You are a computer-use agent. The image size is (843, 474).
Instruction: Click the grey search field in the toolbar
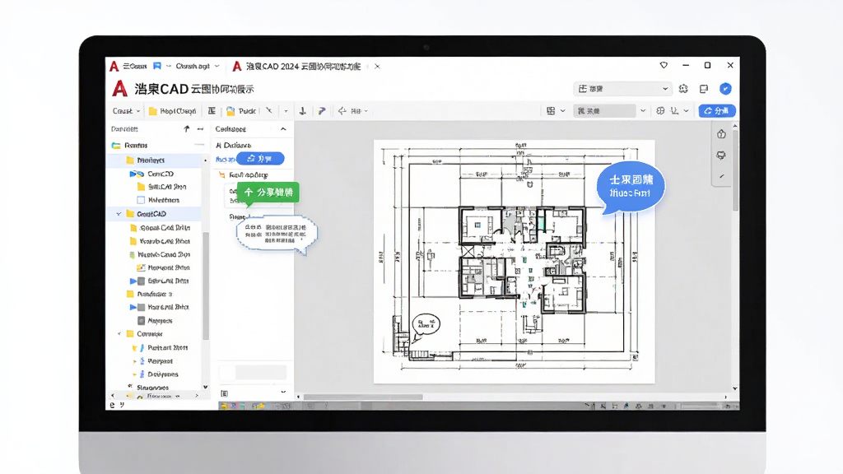tap(604, 111)
